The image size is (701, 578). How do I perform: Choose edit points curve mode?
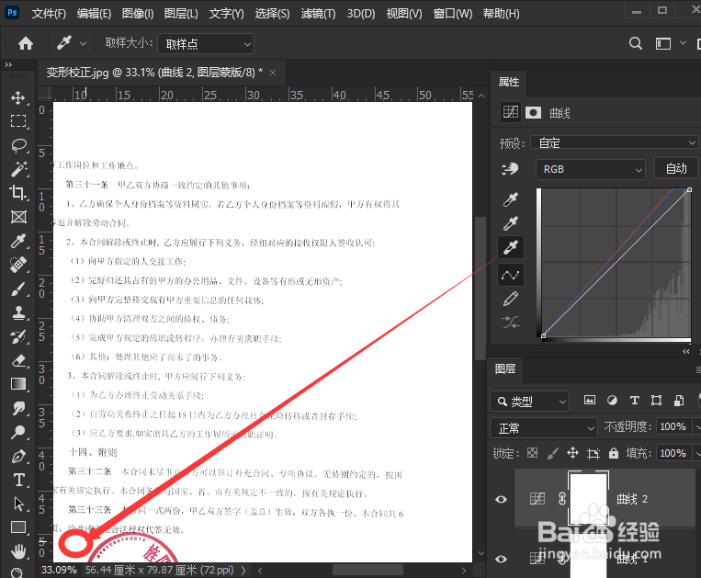coord(511,275)
